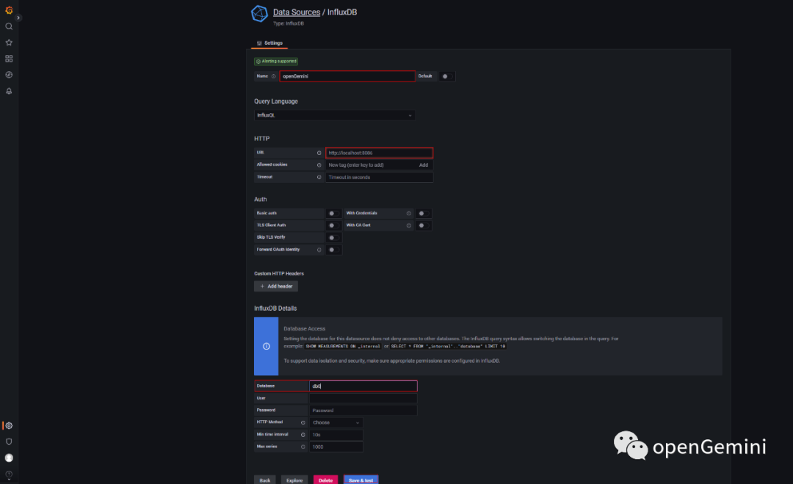Focus Max series input field
793x484 pixels.
336,447
